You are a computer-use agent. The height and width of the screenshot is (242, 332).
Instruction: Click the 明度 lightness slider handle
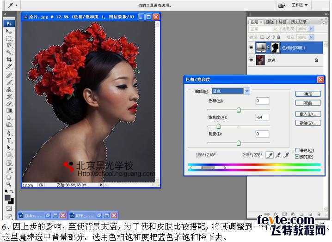tap(239, 143)
